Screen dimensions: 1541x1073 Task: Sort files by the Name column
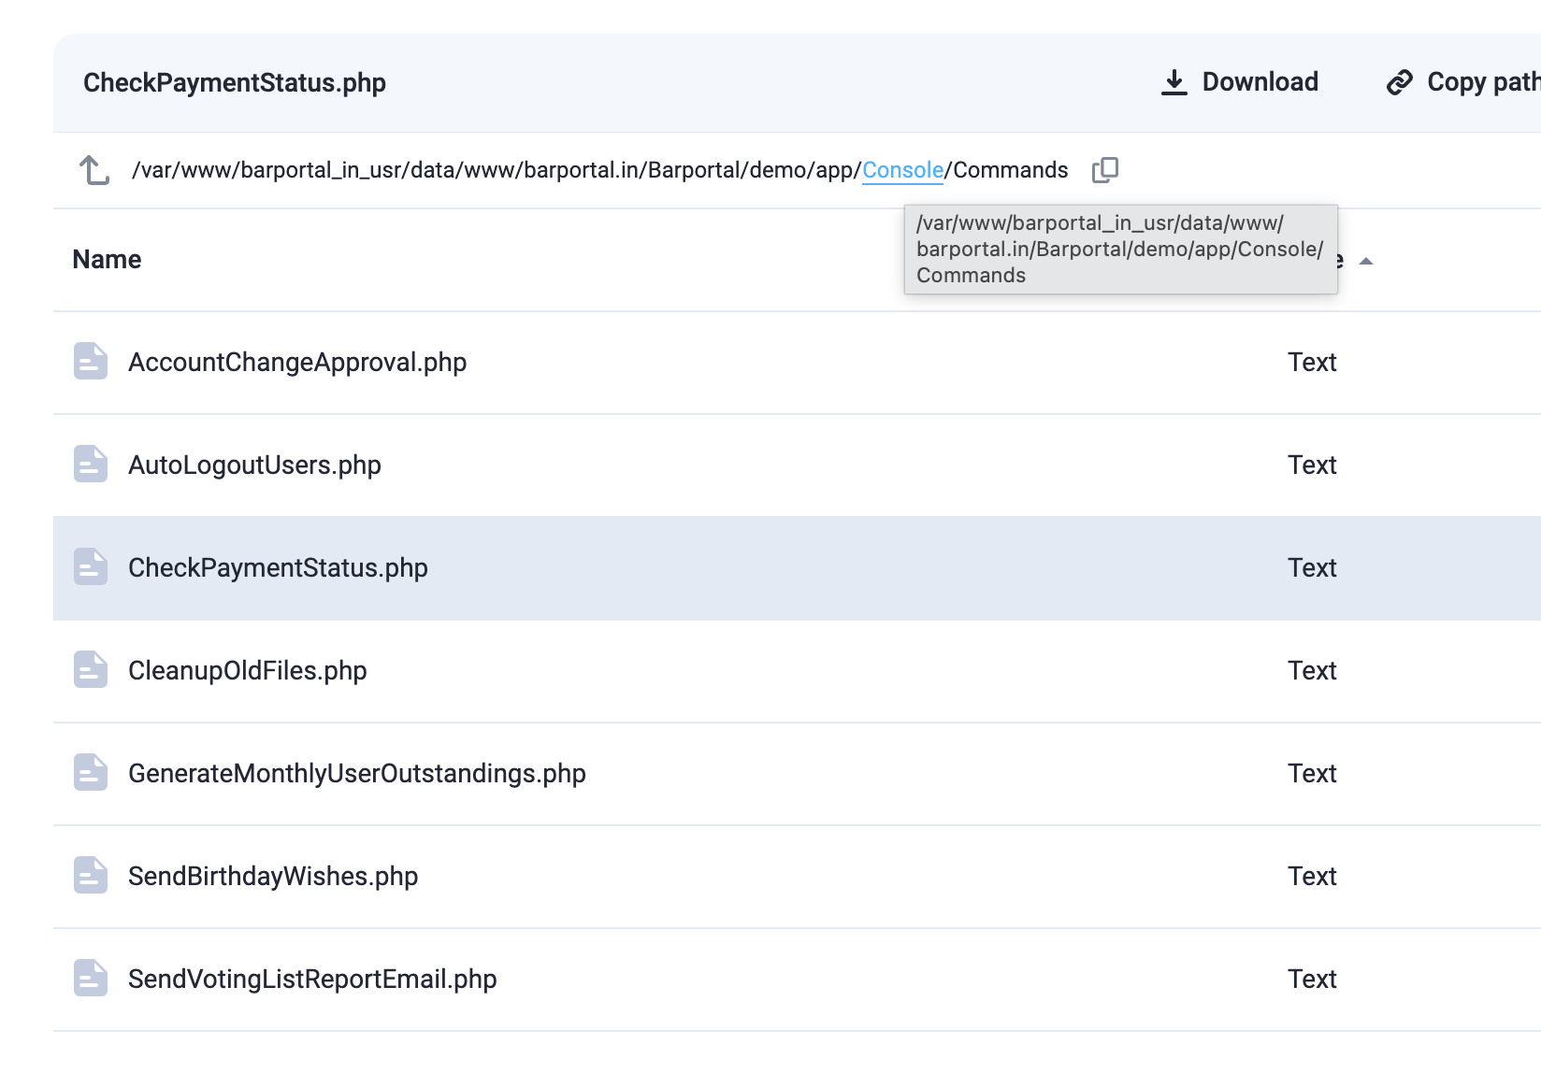(107, 260)
